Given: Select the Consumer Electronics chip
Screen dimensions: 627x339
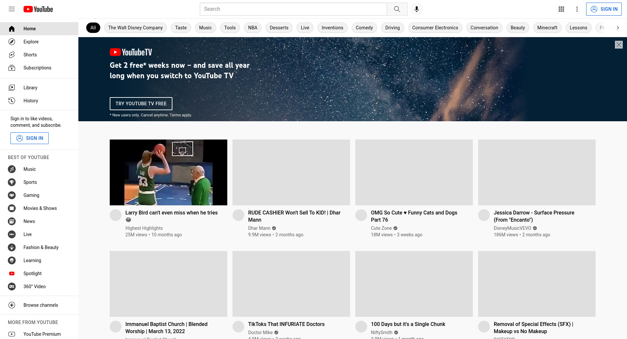Looking at the screenshot, I should [x=435, y=28].
